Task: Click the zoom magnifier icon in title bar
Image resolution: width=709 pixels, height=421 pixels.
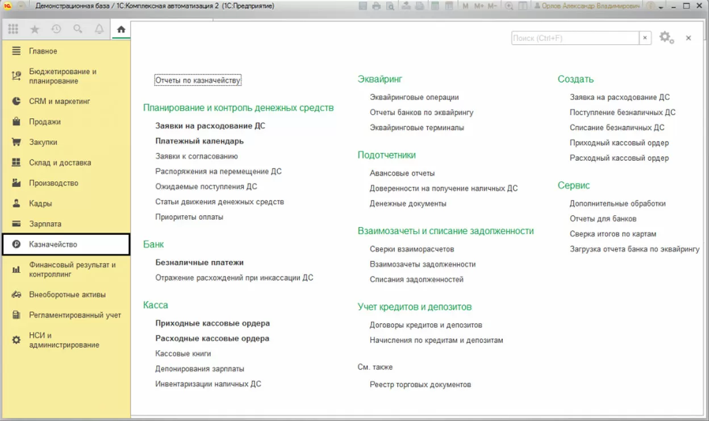Action: tap(509, 6)
